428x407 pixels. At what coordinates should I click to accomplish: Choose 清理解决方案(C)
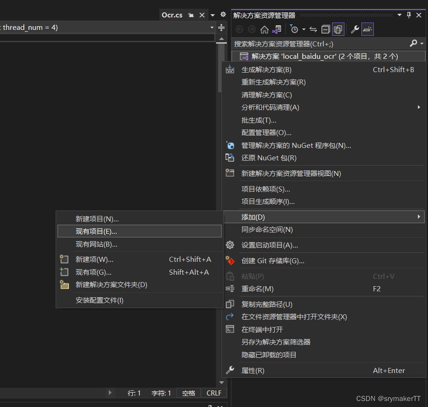pos(266,95)
